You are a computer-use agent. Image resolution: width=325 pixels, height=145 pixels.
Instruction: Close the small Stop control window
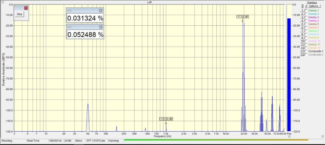26,8
